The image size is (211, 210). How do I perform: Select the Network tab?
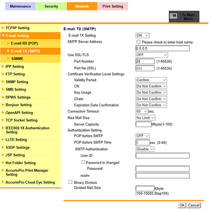82,6
